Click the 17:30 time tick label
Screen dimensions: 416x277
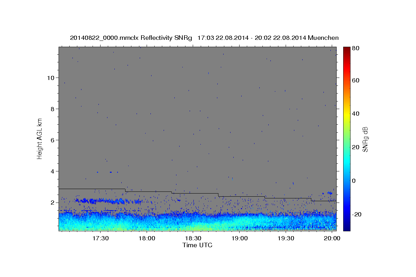pyautogui.click(x=101, y=239)
